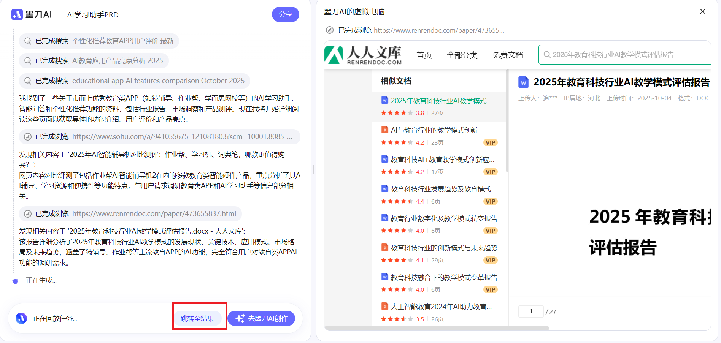The width and height of the screenshot is (721, 343).
Task: Open similar document 教育行业数字化及教学模式转变报告
Action: coord(444,218)
